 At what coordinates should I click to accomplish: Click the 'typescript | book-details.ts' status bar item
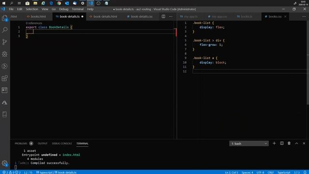coord(56,172)
